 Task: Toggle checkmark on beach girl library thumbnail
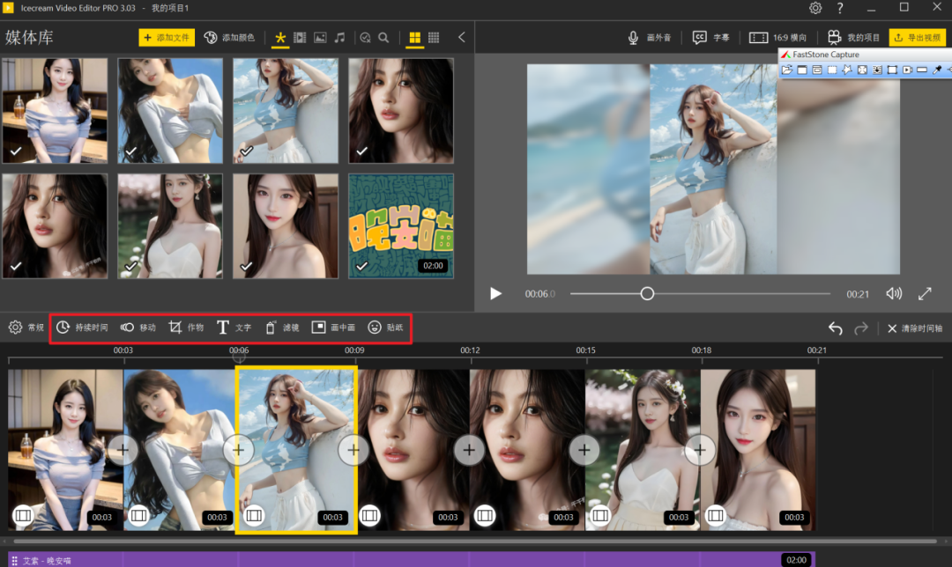tap(247, 151)
